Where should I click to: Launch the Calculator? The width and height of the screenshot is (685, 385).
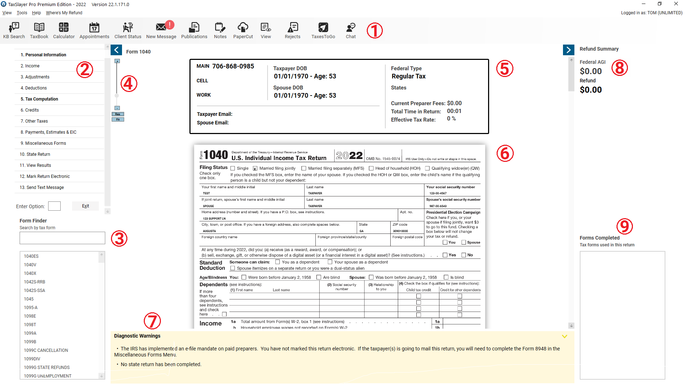click(x=64, y=31)
